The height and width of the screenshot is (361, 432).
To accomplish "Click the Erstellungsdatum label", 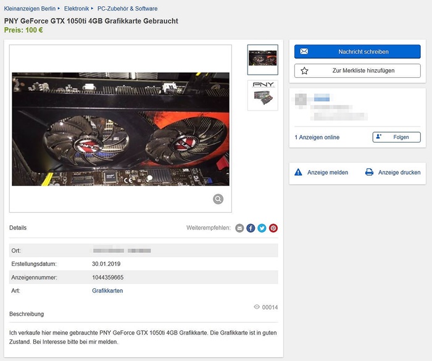I will (x=34, y=264).
